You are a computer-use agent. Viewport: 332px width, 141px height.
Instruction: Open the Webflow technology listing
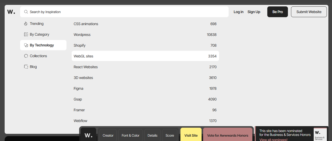[145, 121]
